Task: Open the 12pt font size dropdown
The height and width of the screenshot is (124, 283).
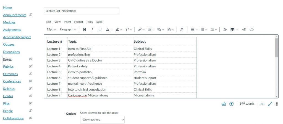Action: (x=51, y=29)
